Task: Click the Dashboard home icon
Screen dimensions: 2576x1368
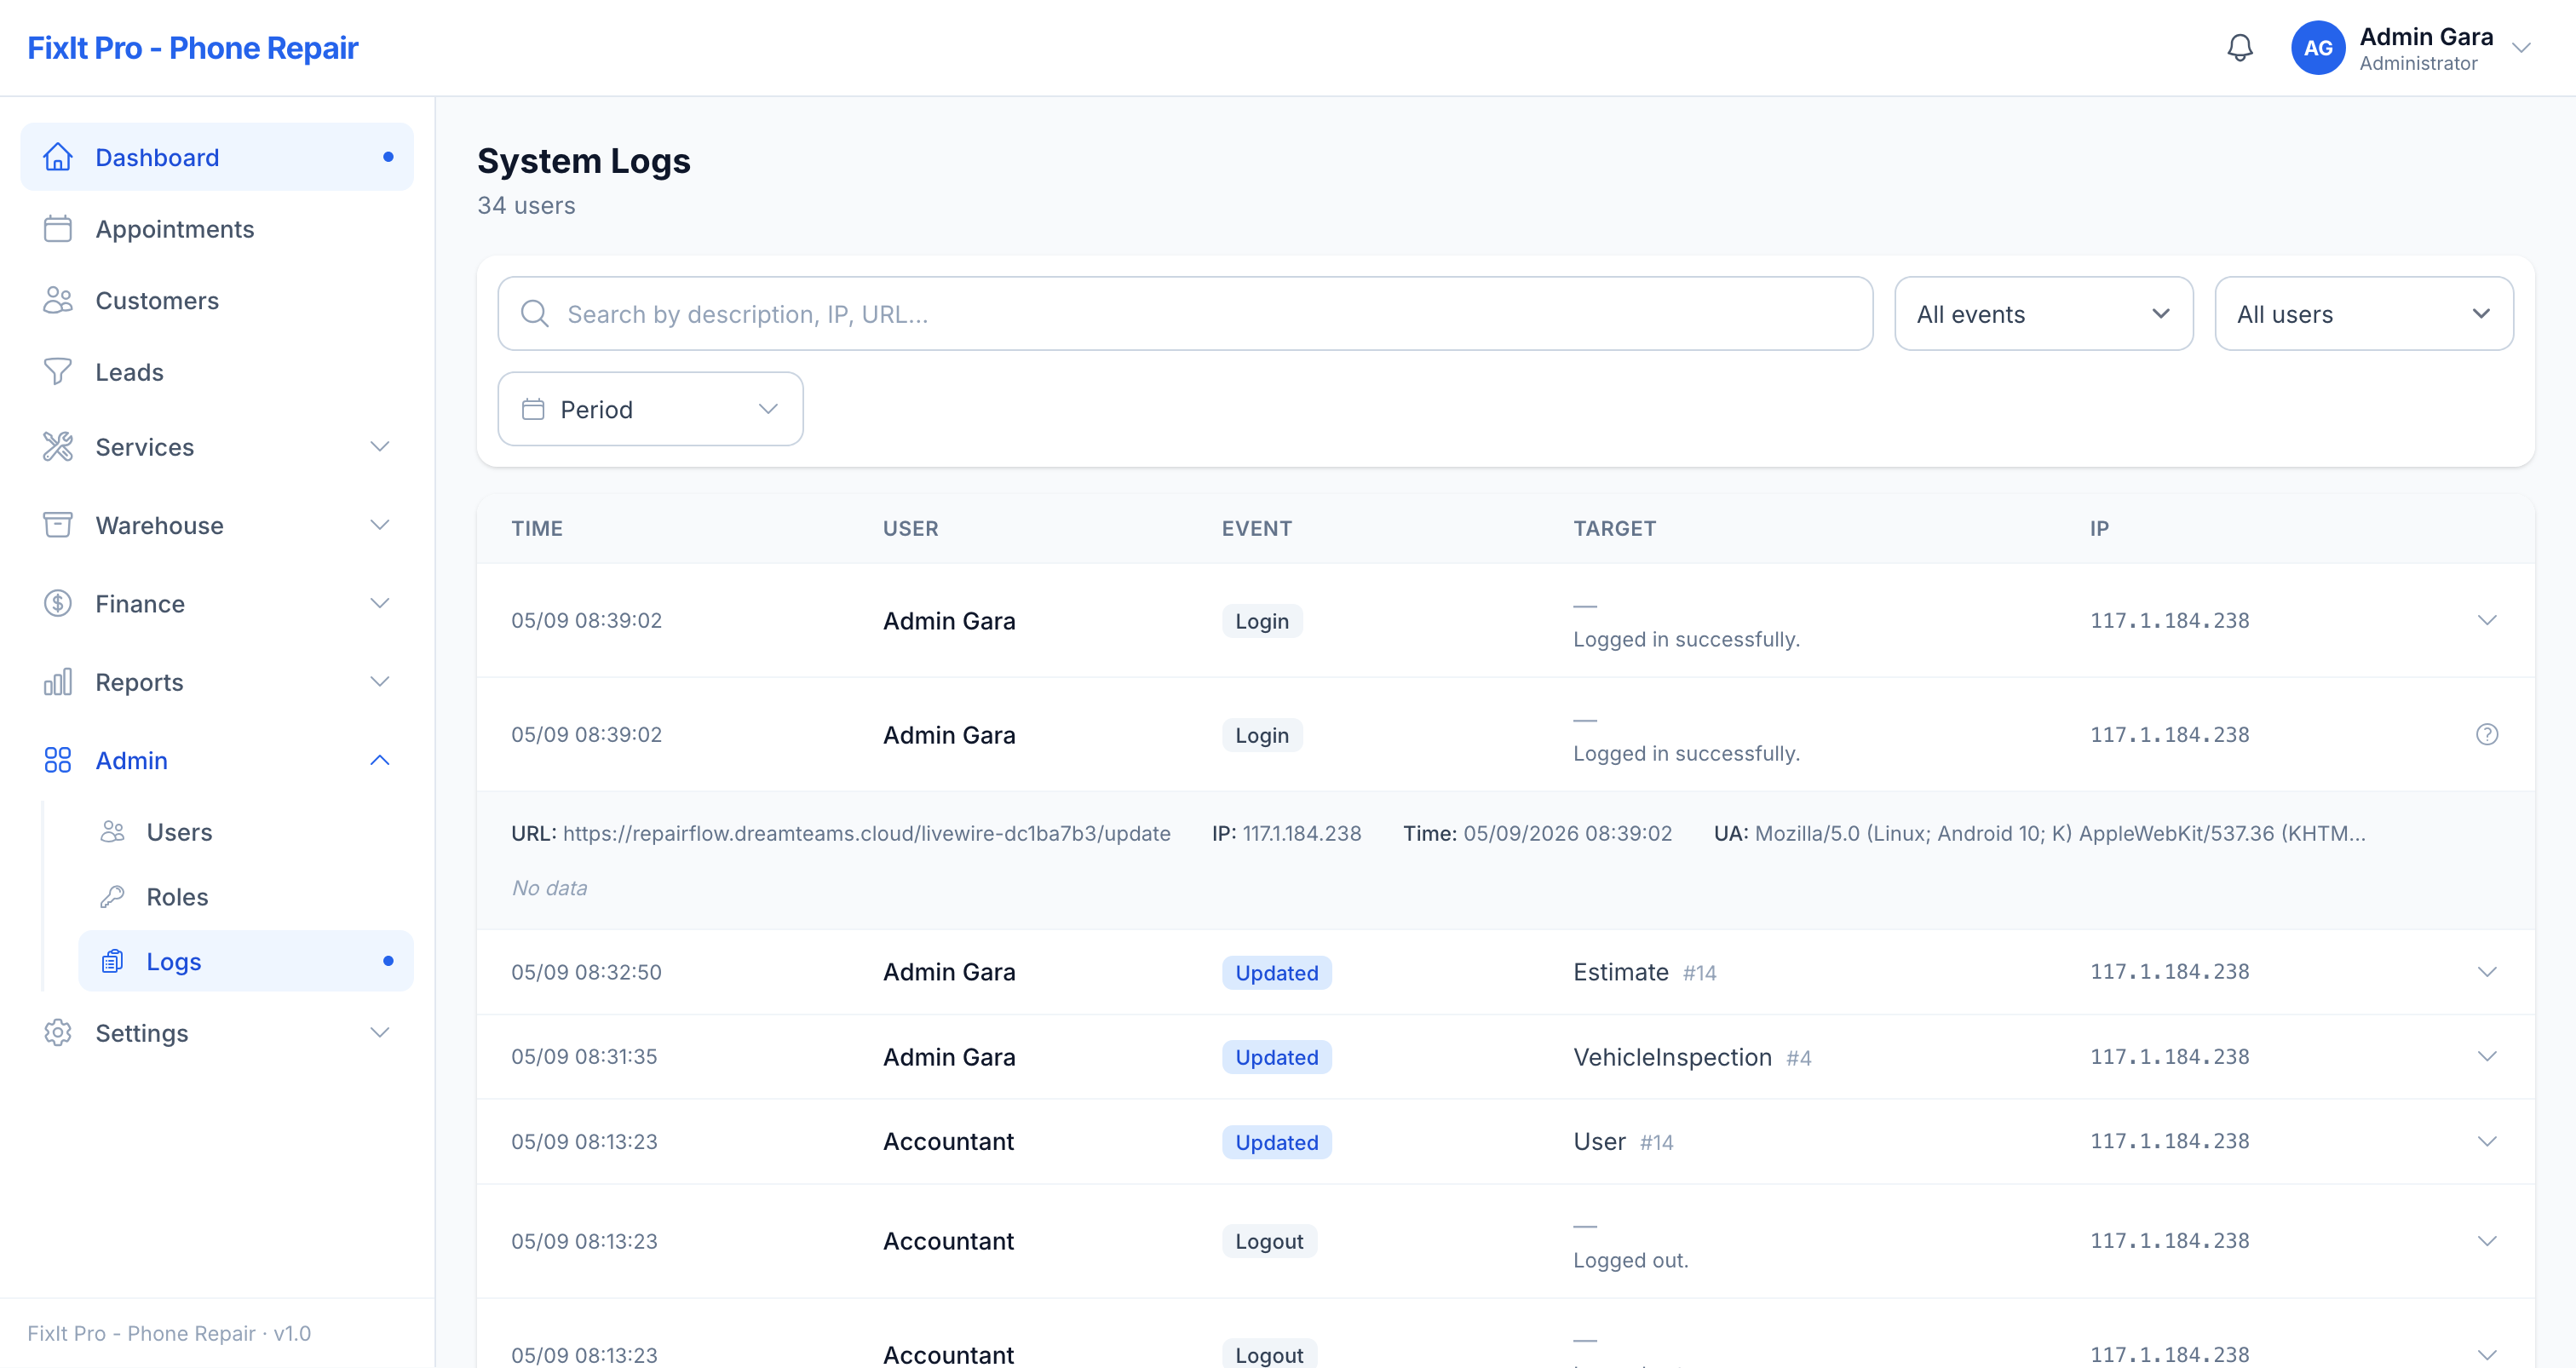Action: pyautogui.click(x=58, y=157)
